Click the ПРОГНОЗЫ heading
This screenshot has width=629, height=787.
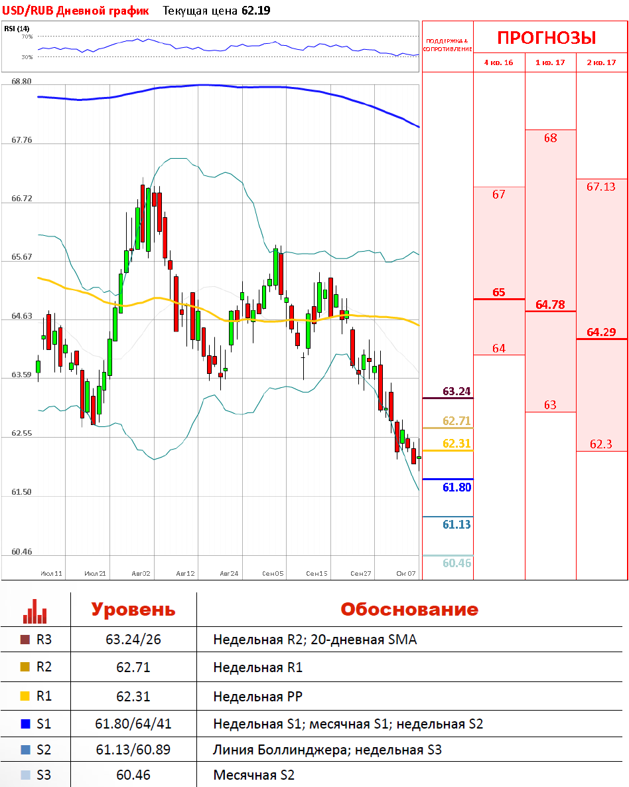(546, 38)
